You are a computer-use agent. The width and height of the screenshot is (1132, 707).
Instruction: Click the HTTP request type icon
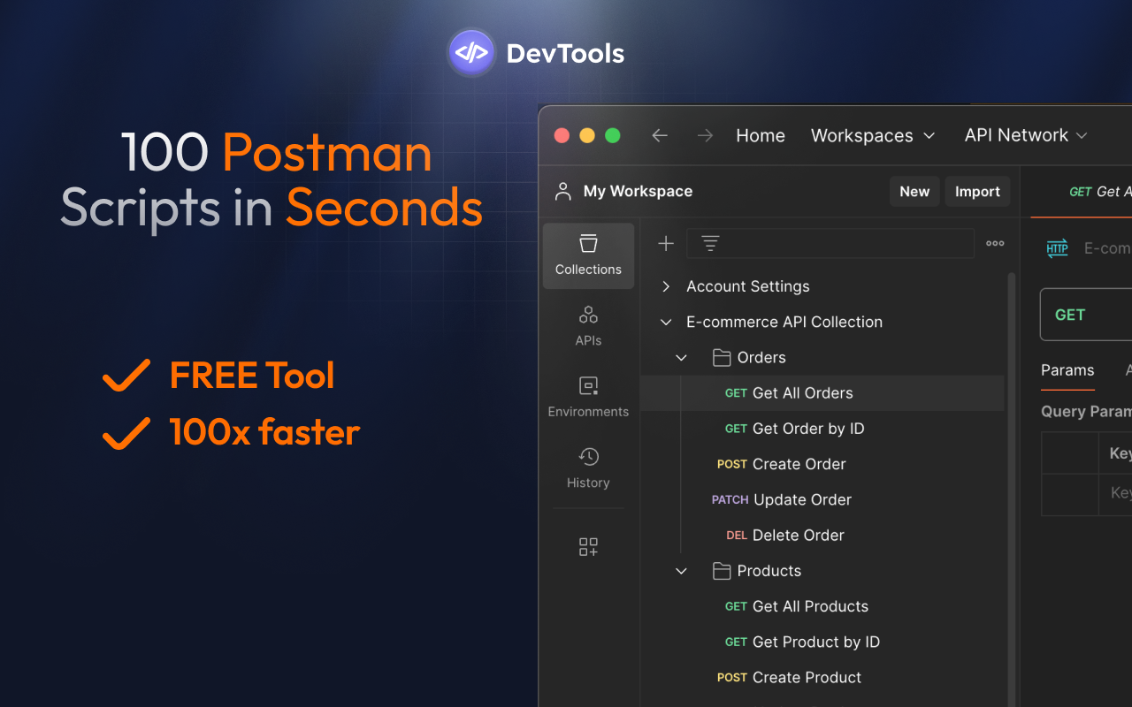[x=1058, y=248]
